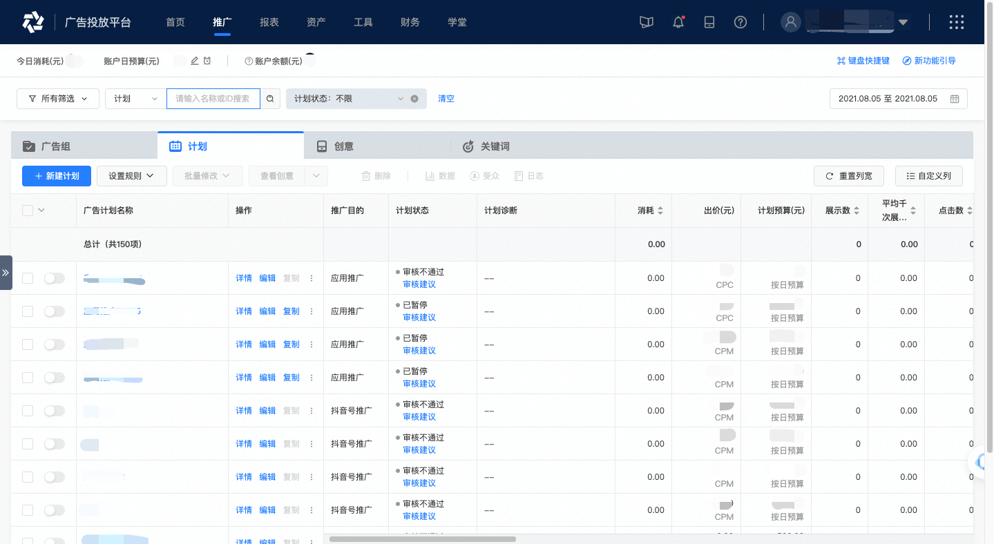The width and height of the screenshot is (994, 544).
Task: Open the 推广 menu in top navigation
Action: [x=222, y=21]
